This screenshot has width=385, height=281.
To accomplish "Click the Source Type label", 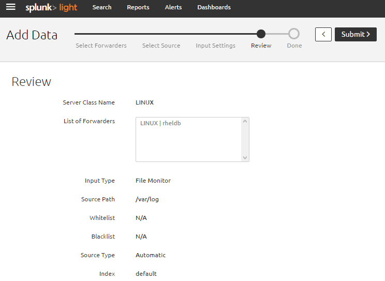I will click(x=98, y=256).
